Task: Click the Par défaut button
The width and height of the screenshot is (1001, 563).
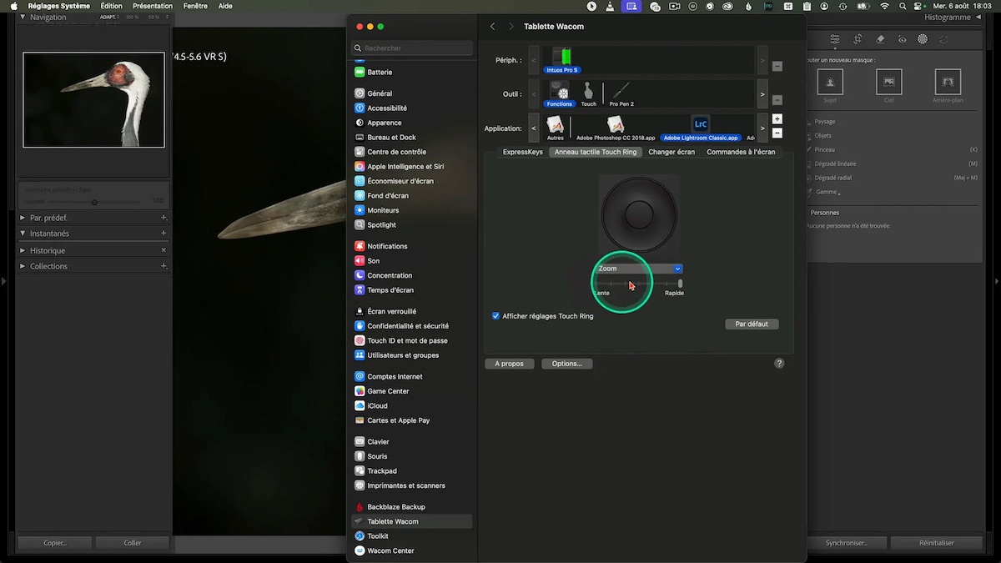Action: (x=752, y=324)
